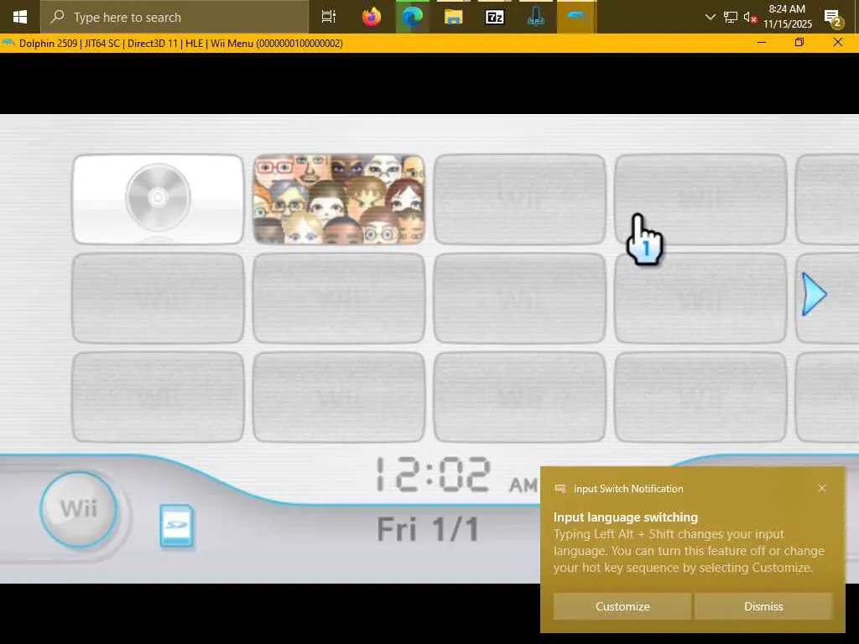Click the Dolphin logo in title bar

8,43
